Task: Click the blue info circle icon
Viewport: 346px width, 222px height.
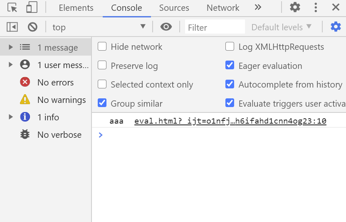Action: coord(25,117)
